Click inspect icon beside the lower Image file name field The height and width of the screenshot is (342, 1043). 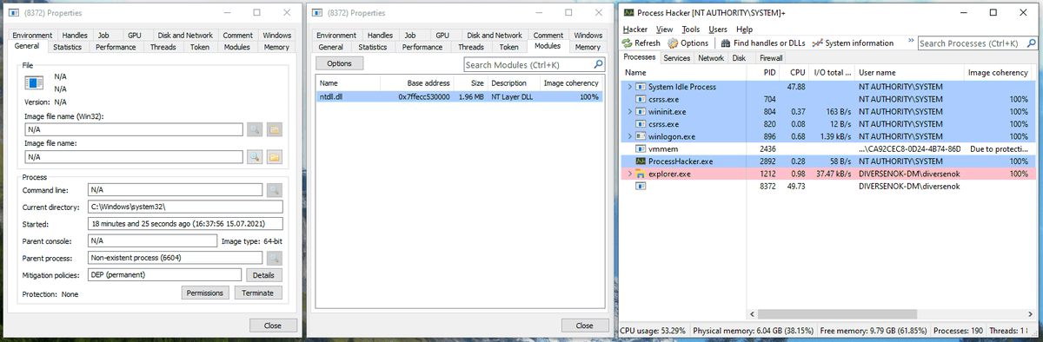pos(255,157)
